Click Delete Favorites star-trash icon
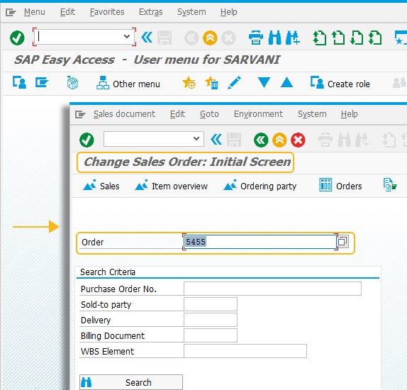Image resolution: width=407 pixels, height=390 pixels. [x=211, y=83]
